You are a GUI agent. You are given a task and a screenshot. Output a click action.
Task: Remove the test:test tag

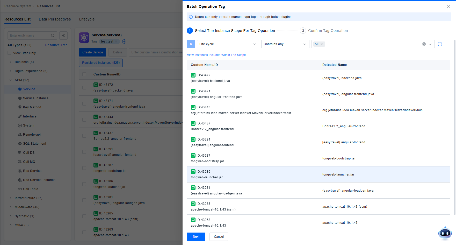[x=116, y=41]
